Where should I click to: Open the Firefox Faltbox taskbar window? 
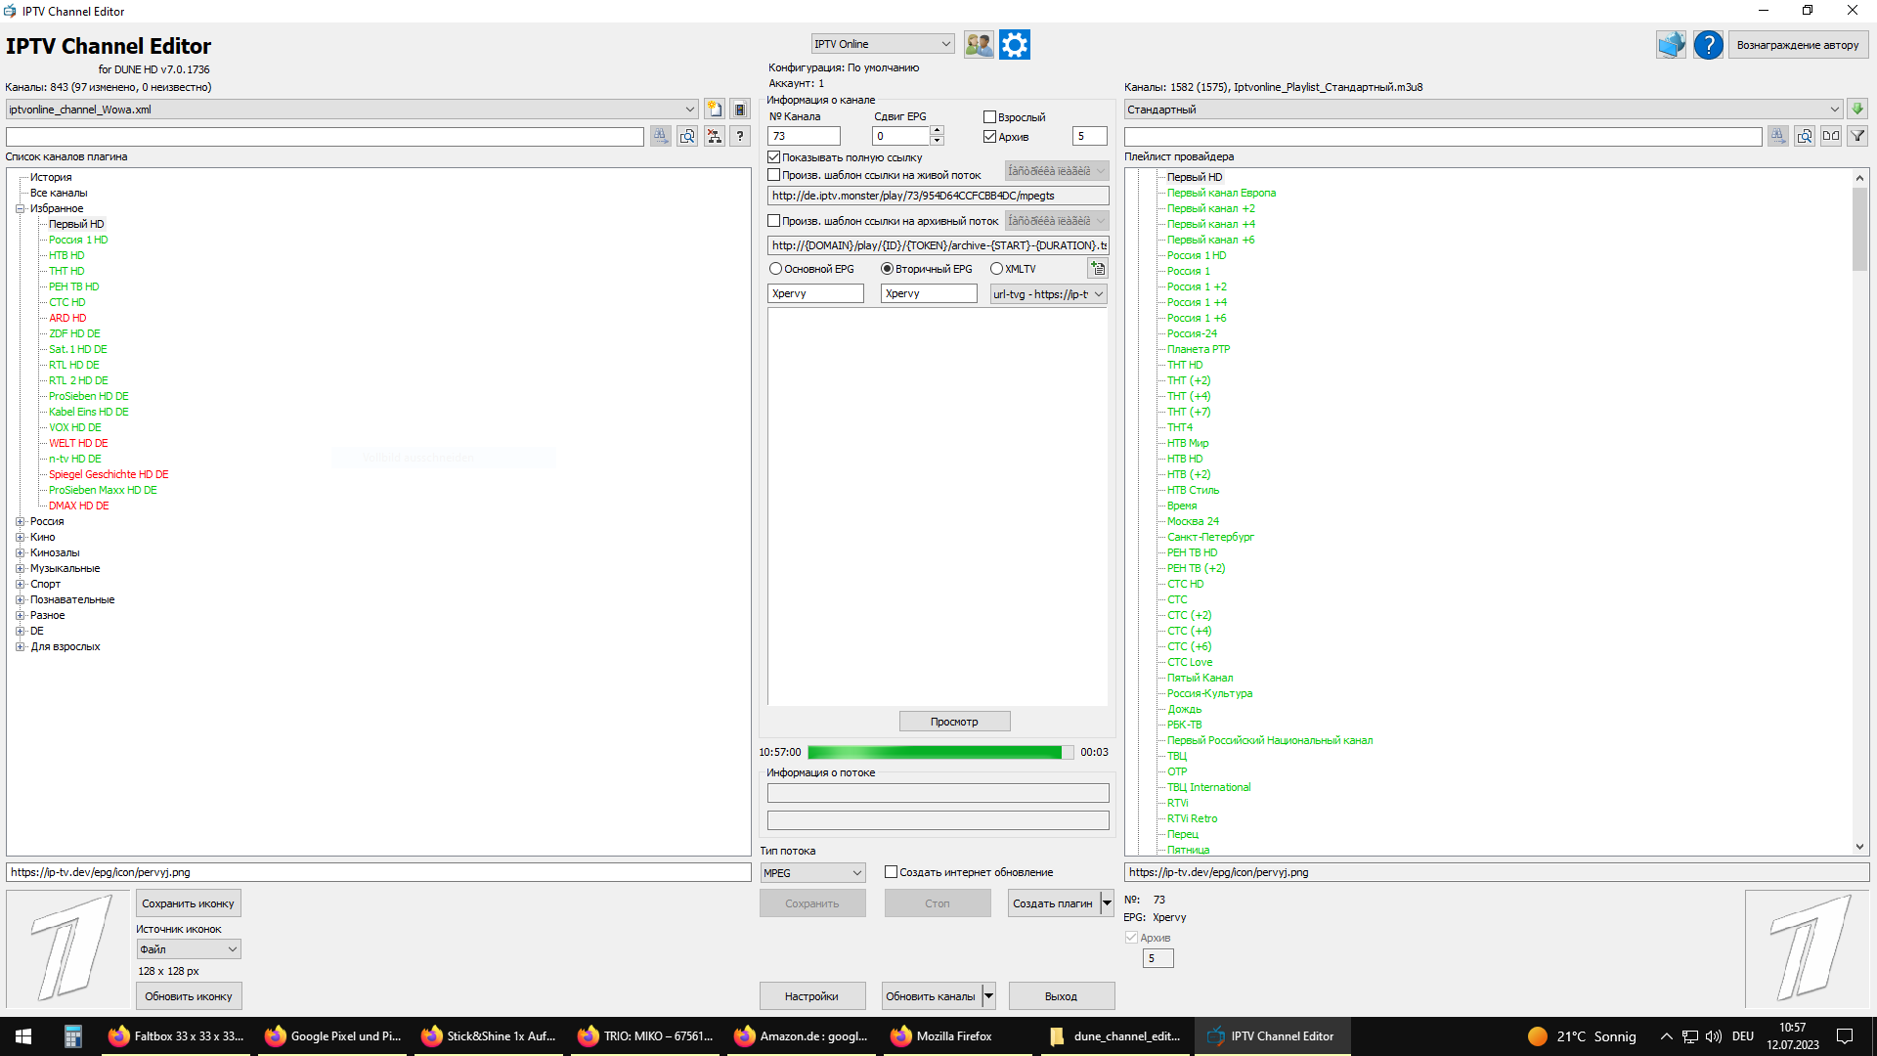pyautogui.click(x=177, y=1036)
